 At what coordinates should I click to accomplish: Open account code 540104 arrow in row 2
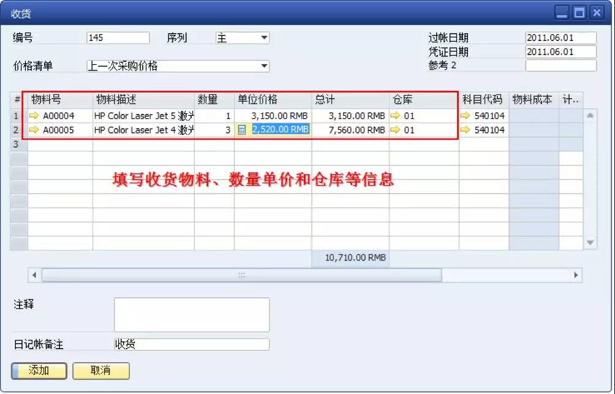pos(466,130)
